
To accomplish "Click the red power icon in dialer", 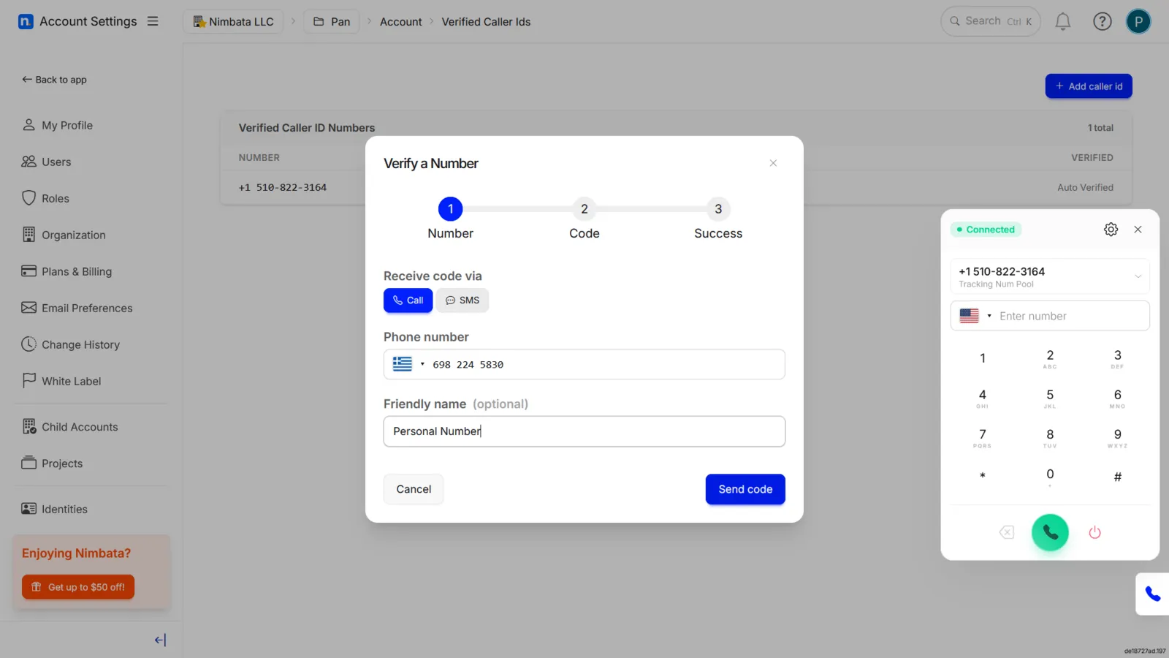I will (1094, 532).
